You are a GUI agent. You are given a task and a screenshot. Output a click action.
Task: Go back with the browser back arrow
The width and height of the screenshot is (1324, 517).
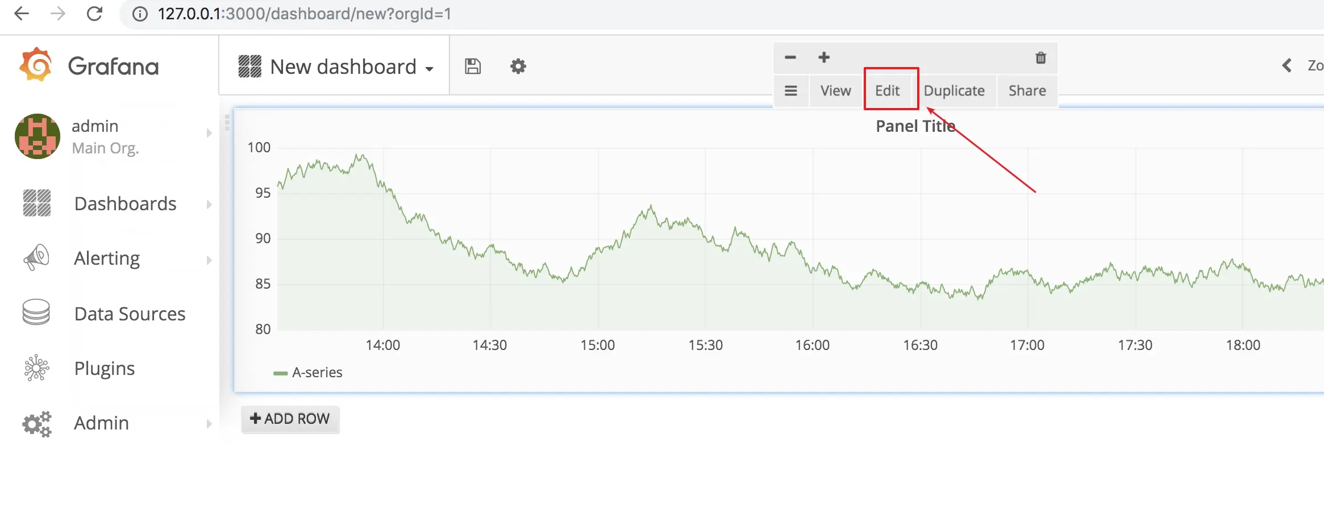(x=22, y=14)
